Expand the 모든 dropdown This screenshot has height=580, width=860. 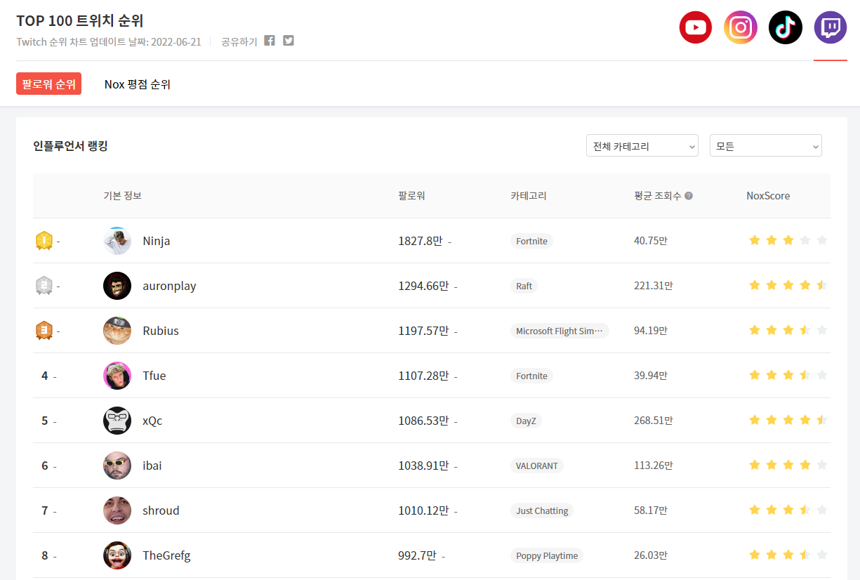coord(766,145)
